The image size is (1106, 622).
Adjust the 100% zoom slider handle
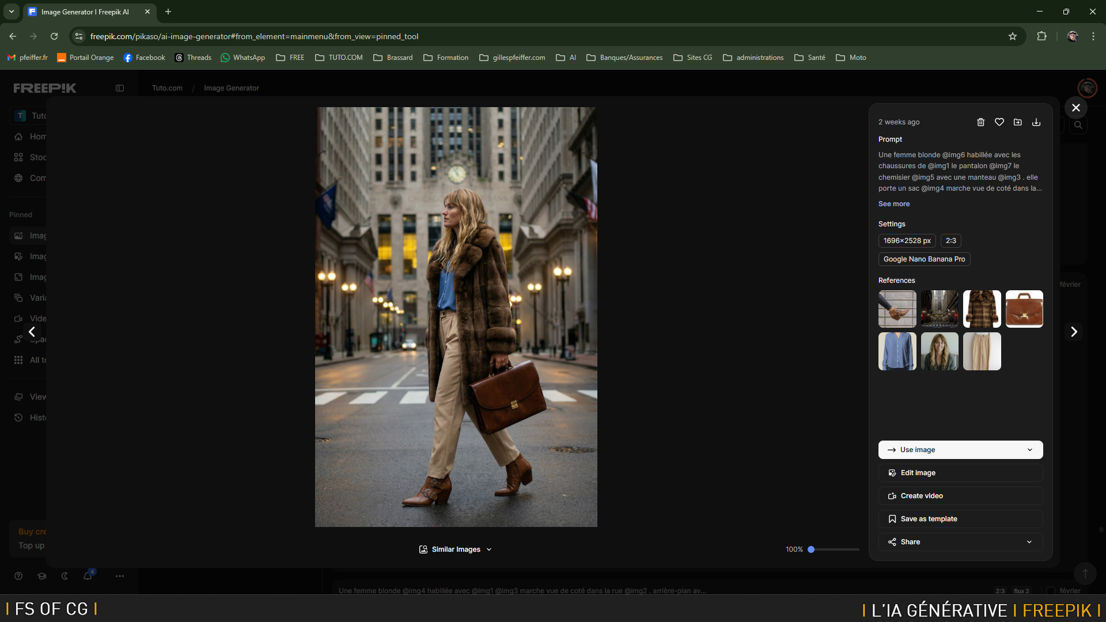click(811, 549)
